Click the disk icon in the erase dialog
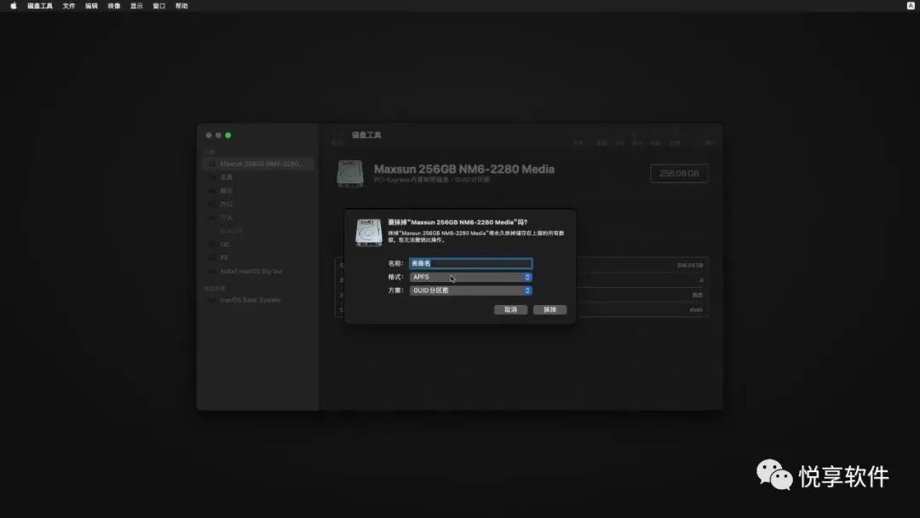 (x=369, y=233)
